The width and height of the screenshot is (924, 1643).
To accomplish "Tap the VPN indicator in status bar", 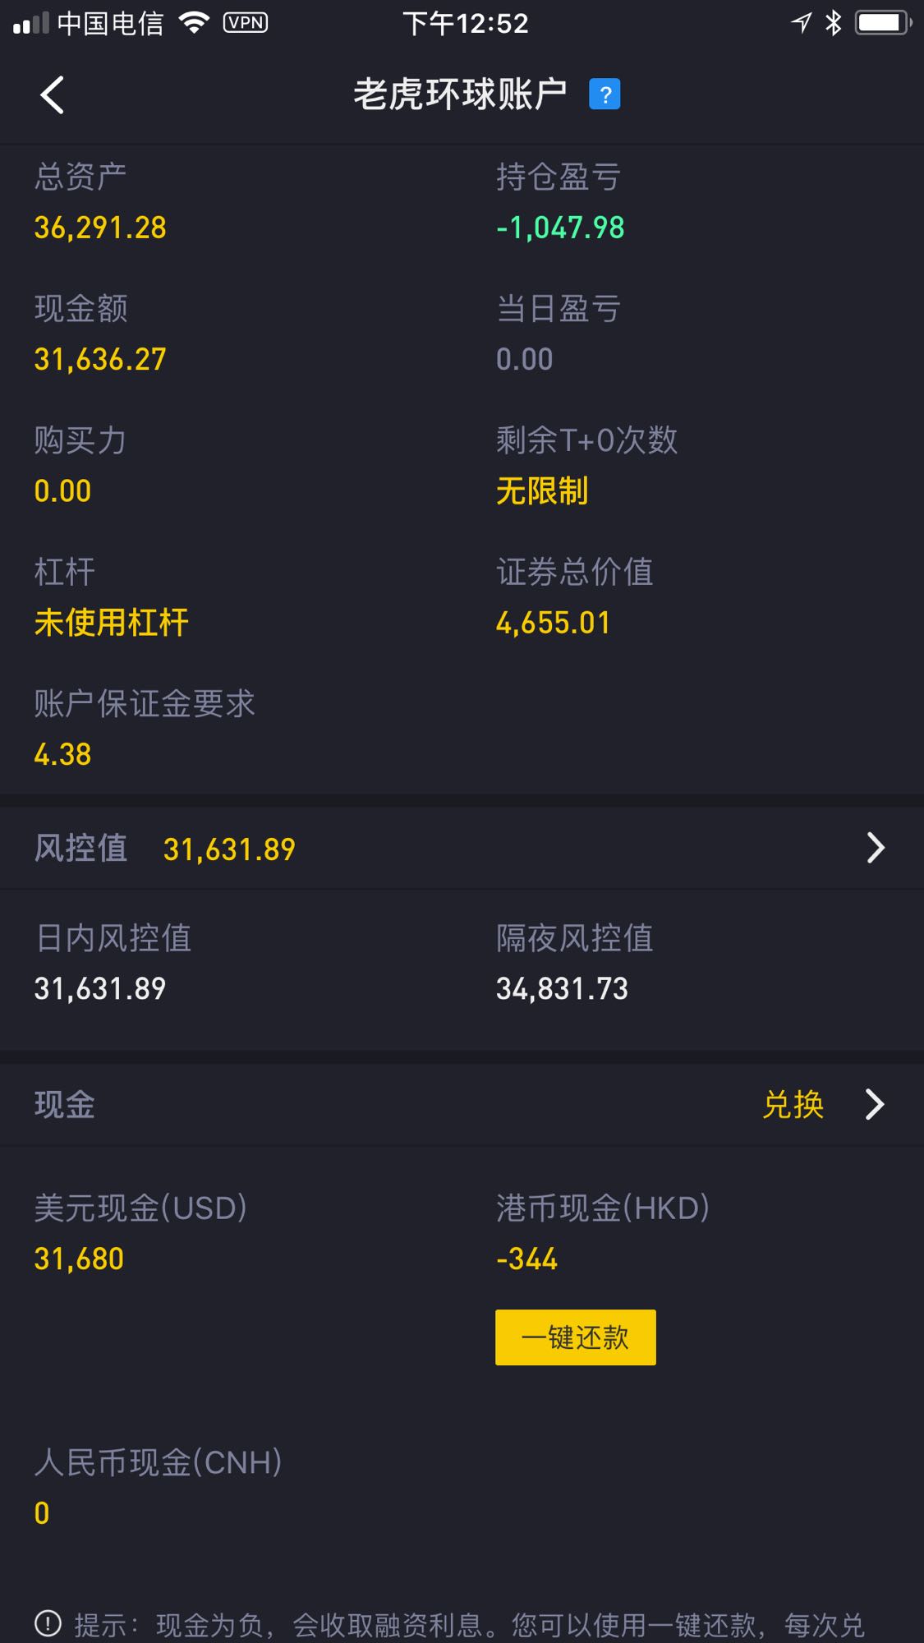I will point(246,23).
